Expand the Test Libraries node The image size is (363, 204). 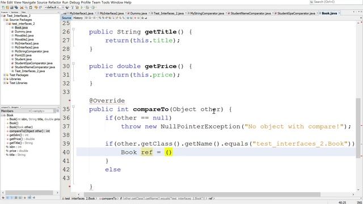5,83
